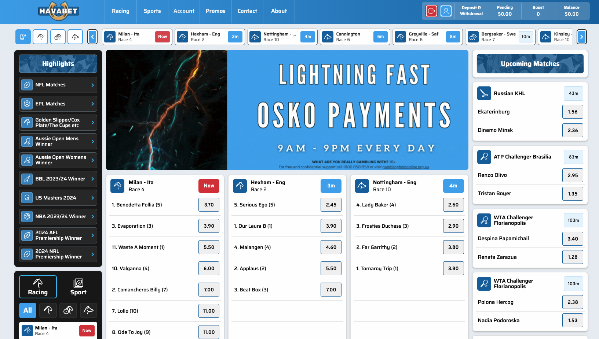Click the NFL Matches football icon

pyautogui.click(x=27, y=85)
